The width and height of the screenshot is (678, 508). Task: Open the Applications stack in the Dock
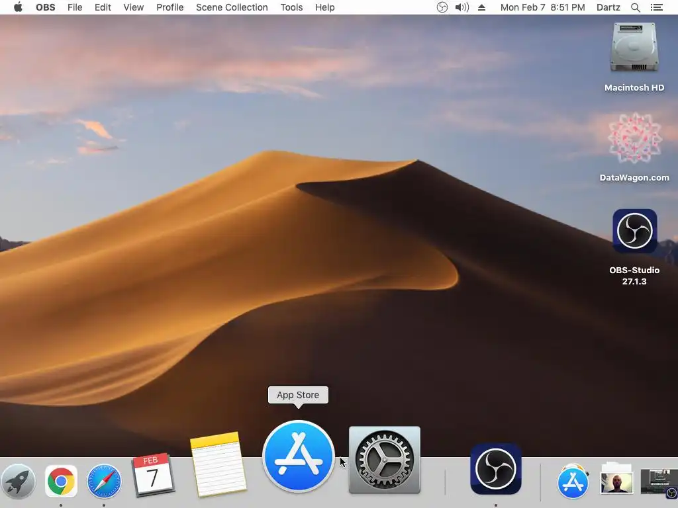click(573, 481)
